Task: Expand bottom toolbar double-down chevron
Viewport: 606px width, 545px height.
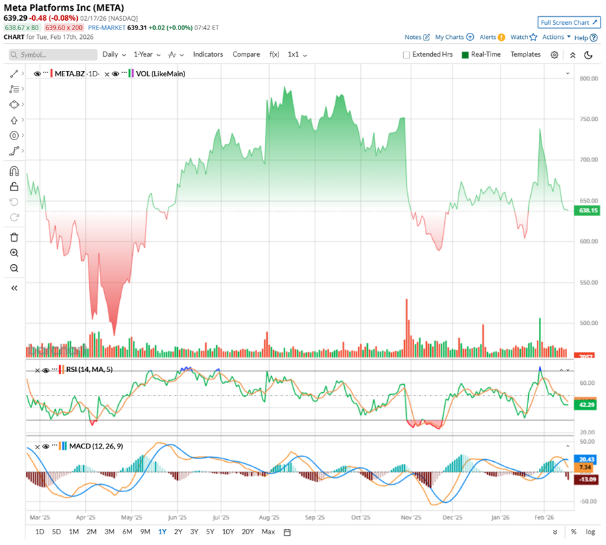Action: click(555, 532)
